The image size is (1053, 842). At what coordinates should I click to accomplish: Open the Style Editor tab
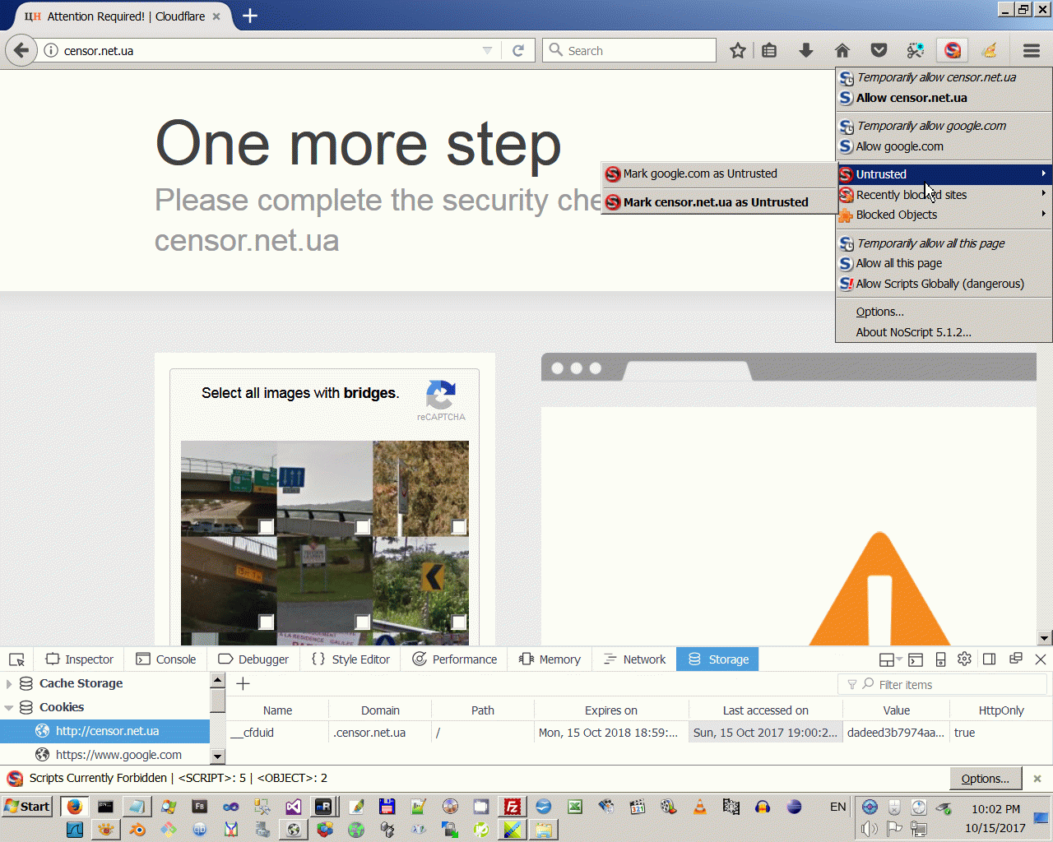tap(350, 659)
